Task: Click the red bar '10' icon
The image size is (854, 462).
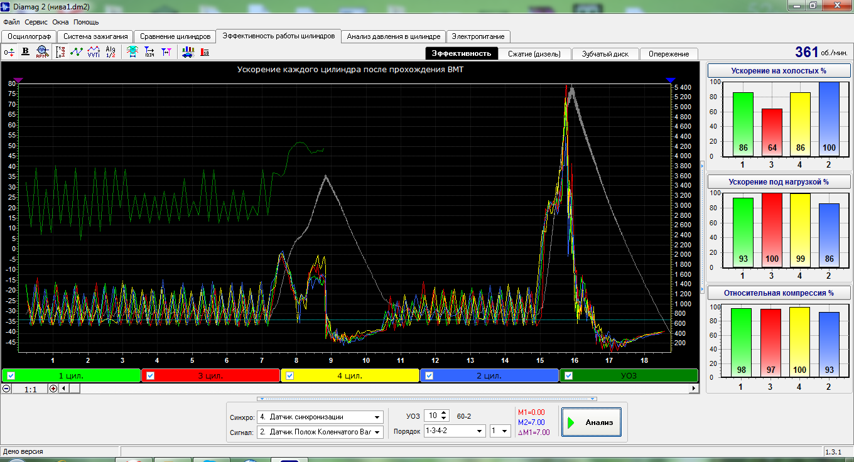Action: tap(205, 52)
